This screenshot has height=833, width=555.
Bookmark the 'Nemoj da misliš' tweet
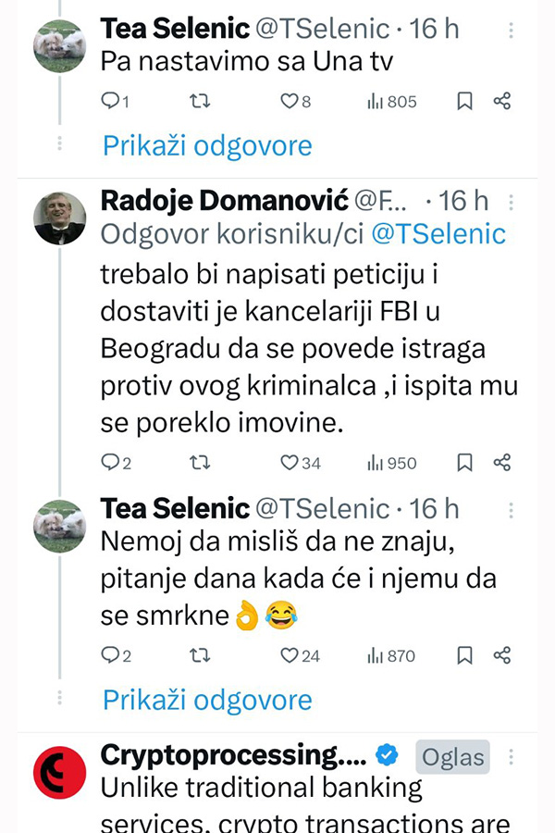[465, 655]
